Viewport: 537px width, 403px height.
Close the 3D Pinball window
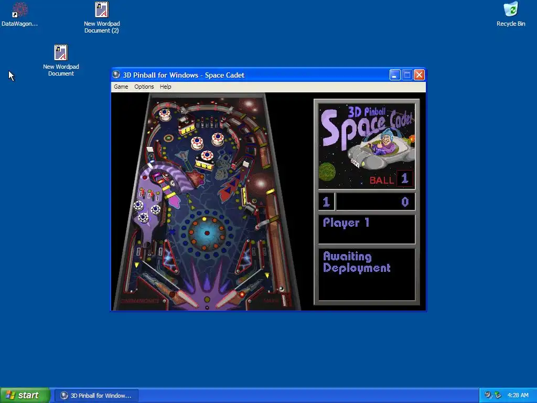(x=419, y=75)
